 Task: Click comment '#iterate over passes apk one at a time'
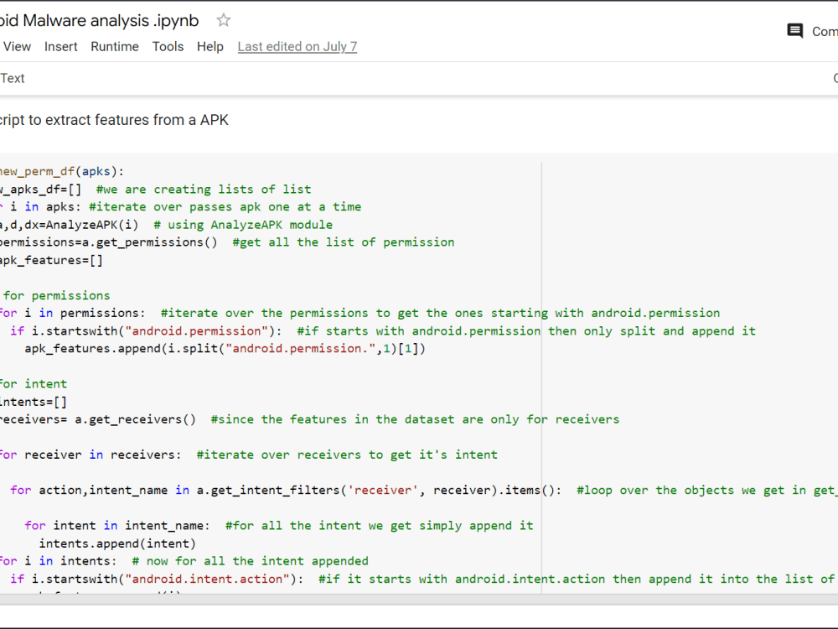pyautogui.click(x=225, y=207)
